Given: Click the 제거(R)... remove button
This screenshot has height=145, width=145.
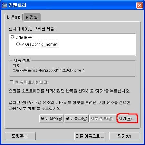Looking at the screenshot, I should point(127,119).
